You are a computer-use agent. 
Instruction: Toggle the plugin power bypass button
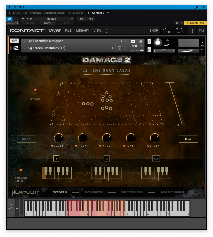[x=9, y=19]
